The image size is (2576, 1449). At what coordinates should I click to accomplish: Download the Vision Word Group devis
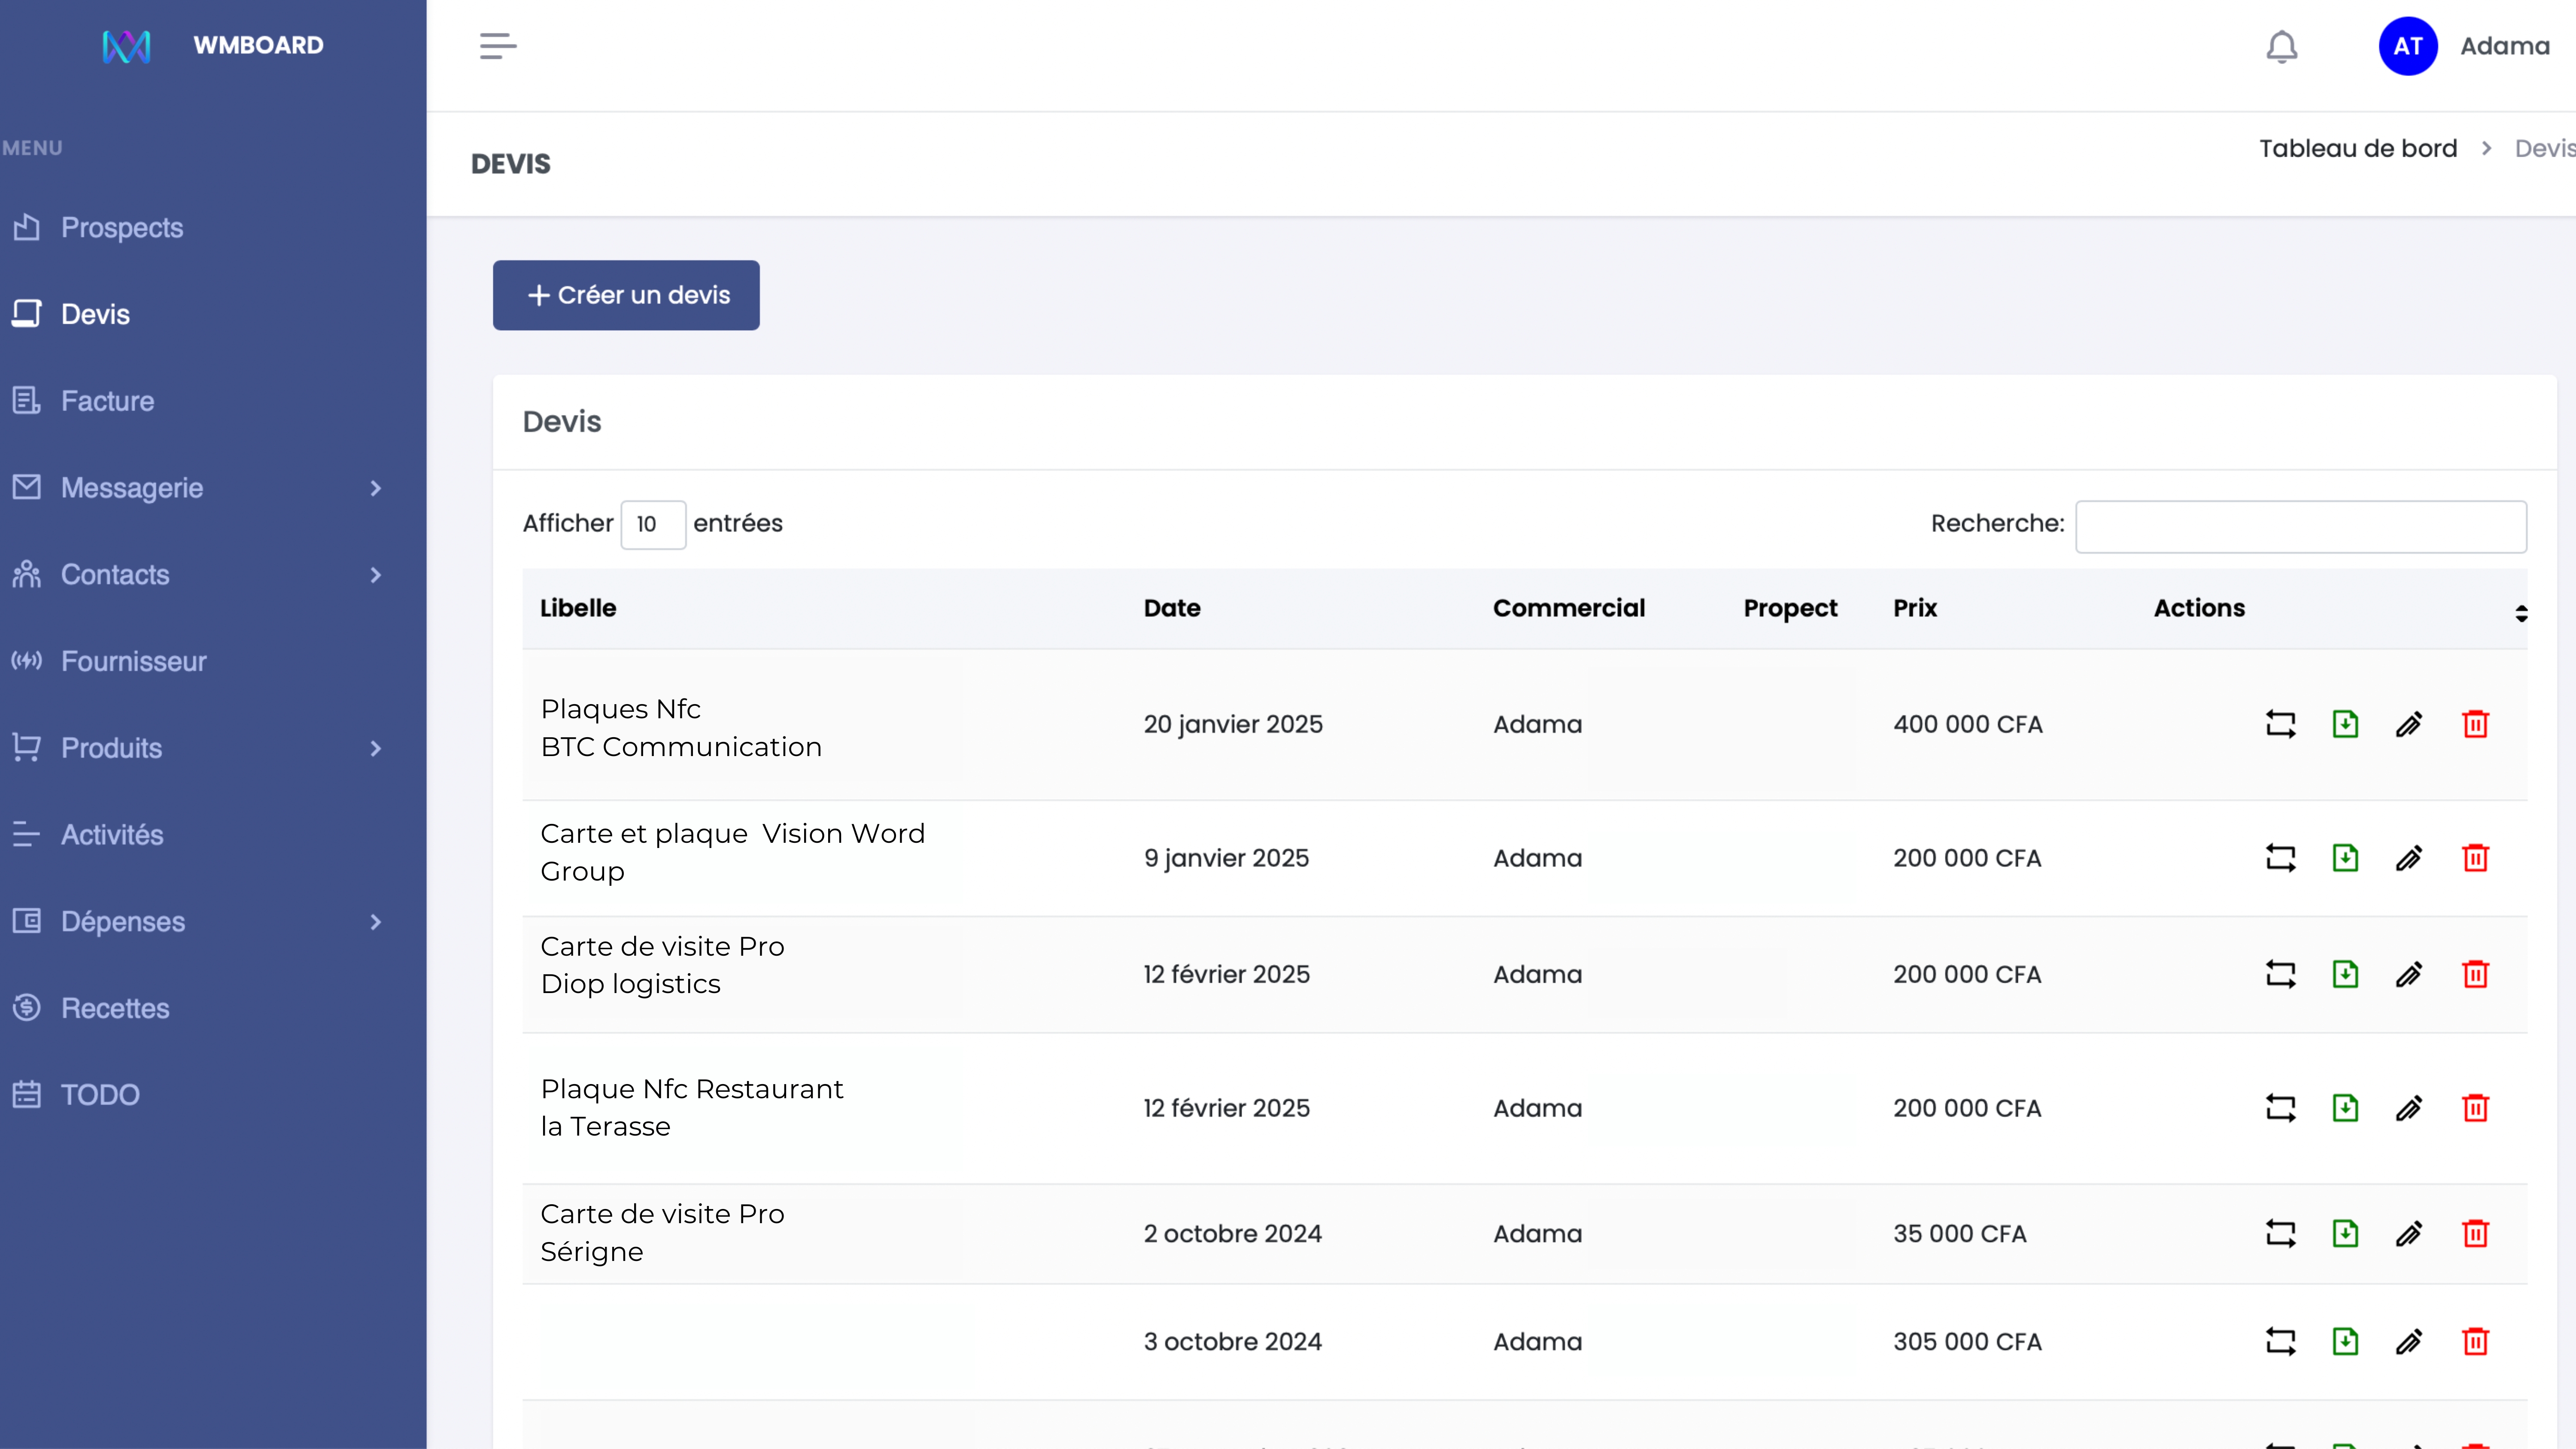[x=2345, y=858]
